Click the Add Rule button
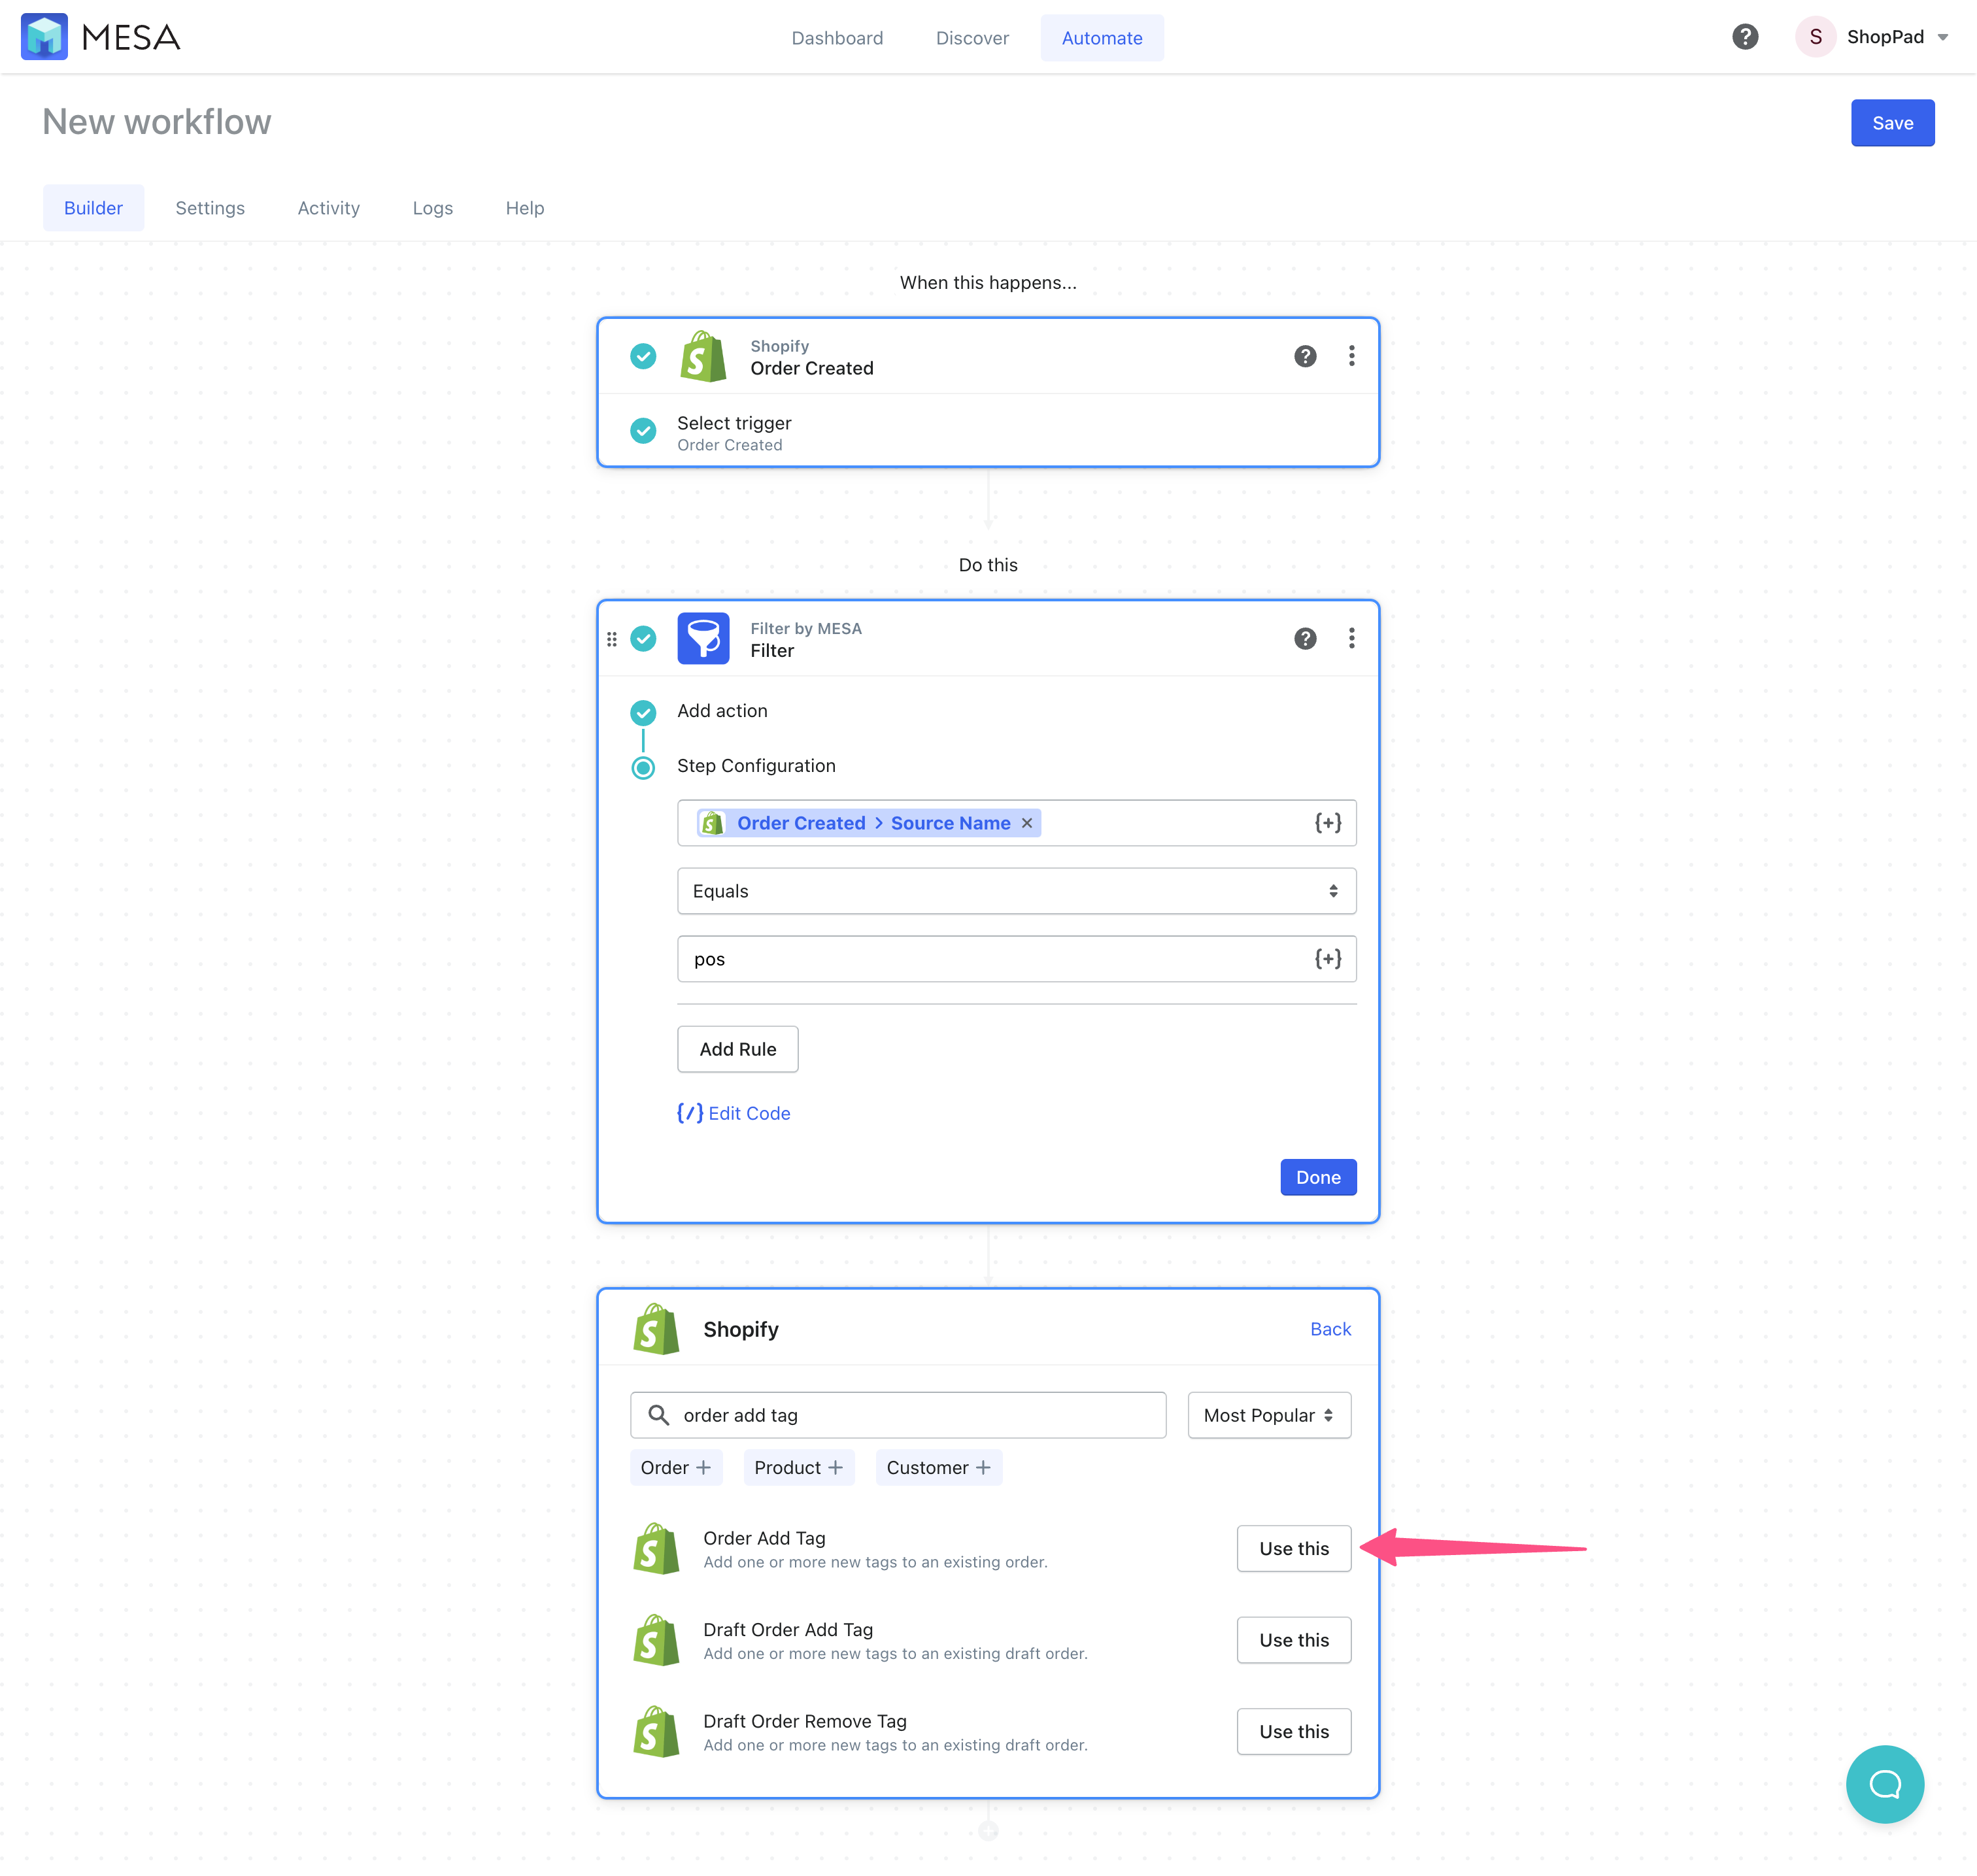The width and height of the screenshot is (1977, 1876). [x=737, y=1049]
